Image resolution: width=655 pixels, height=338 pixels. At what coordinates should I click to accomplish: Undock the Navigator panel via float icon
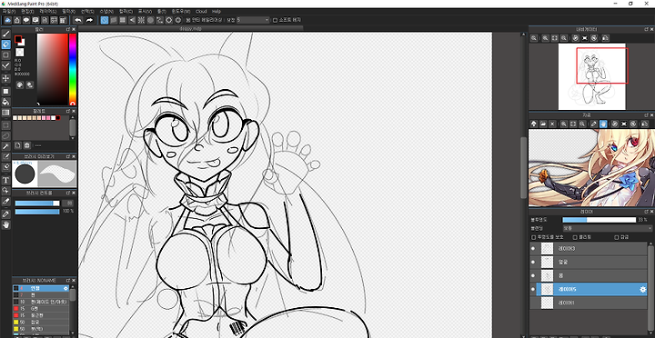pyautogui.click(x=646, y=29)
